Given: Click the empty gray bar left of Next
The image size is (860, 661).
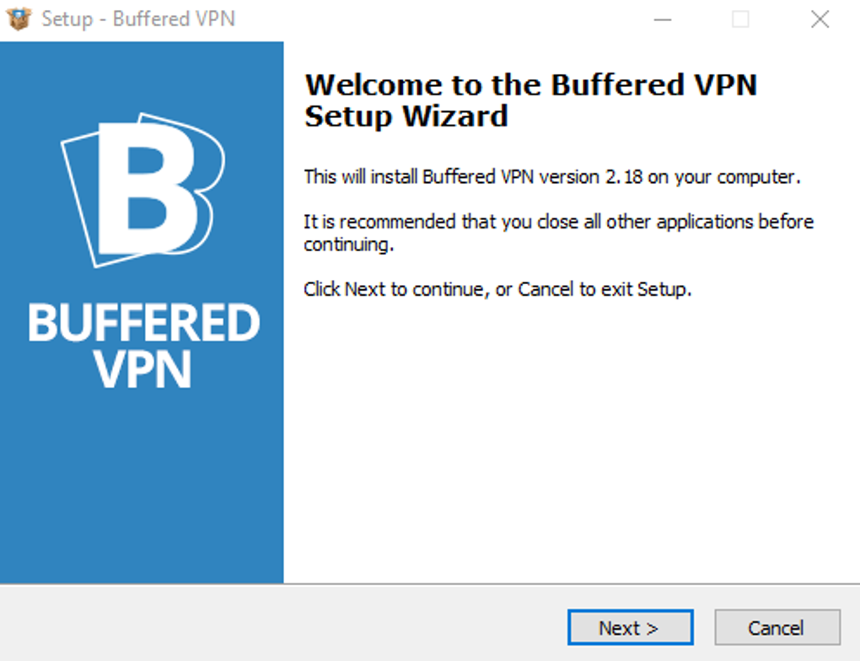Looking at the screenshot, I should [x=278, y=624].
